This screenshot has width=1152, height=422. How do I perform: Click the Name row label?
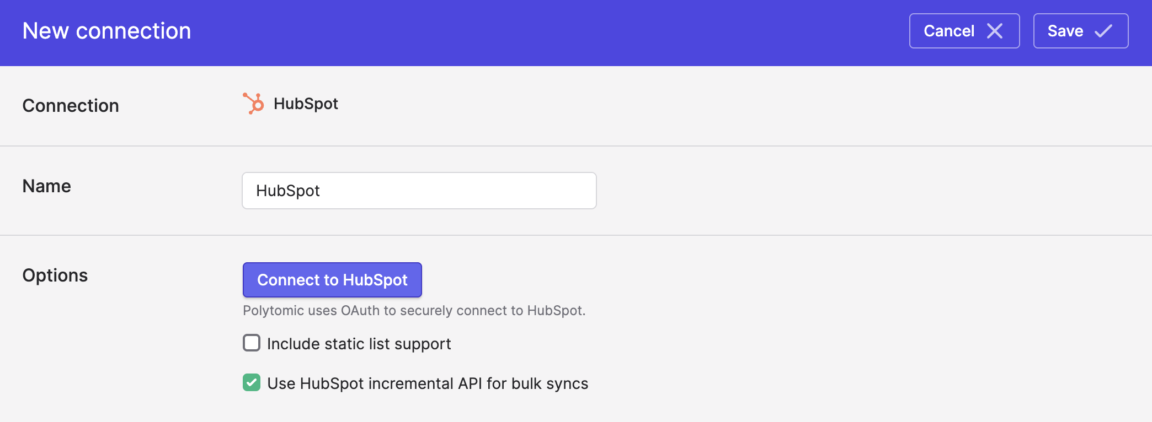click(x=47, y=186)
